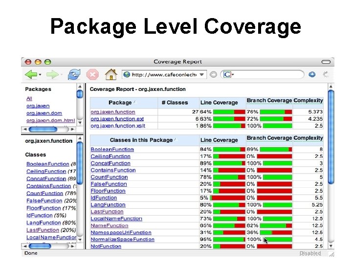
Task: Click Classes pane horizontal scroll right arrow
Action: tap(72, 246)
